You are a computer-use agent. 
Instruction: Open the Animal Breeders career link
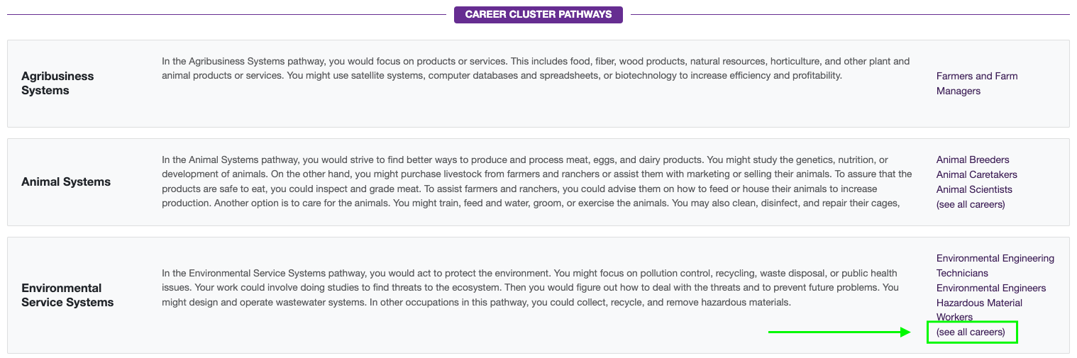pyautogui.click(x=973, y=160)
